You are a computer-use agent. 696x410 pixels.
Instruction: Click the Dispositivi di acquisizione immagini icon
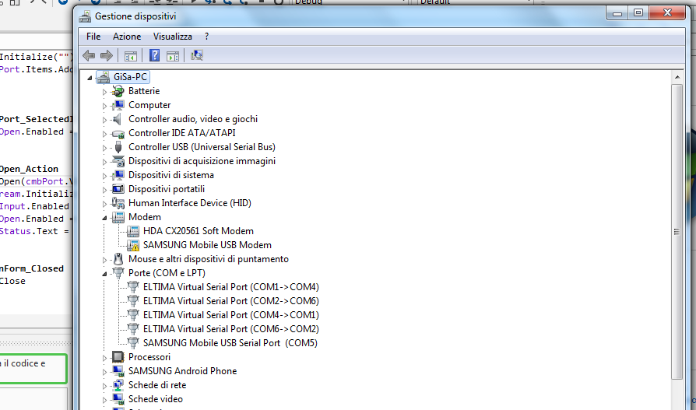tap(118, 162)
